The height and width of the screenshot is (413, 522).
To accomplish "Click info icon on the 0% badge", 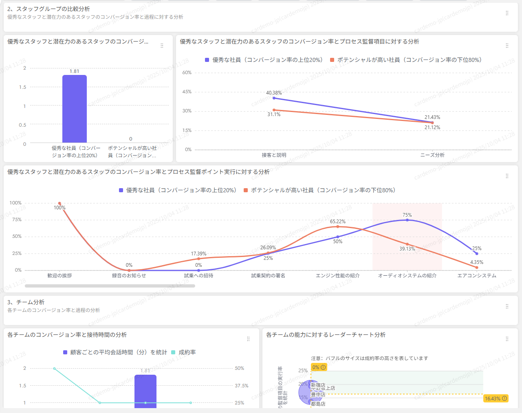I will 324,367.
